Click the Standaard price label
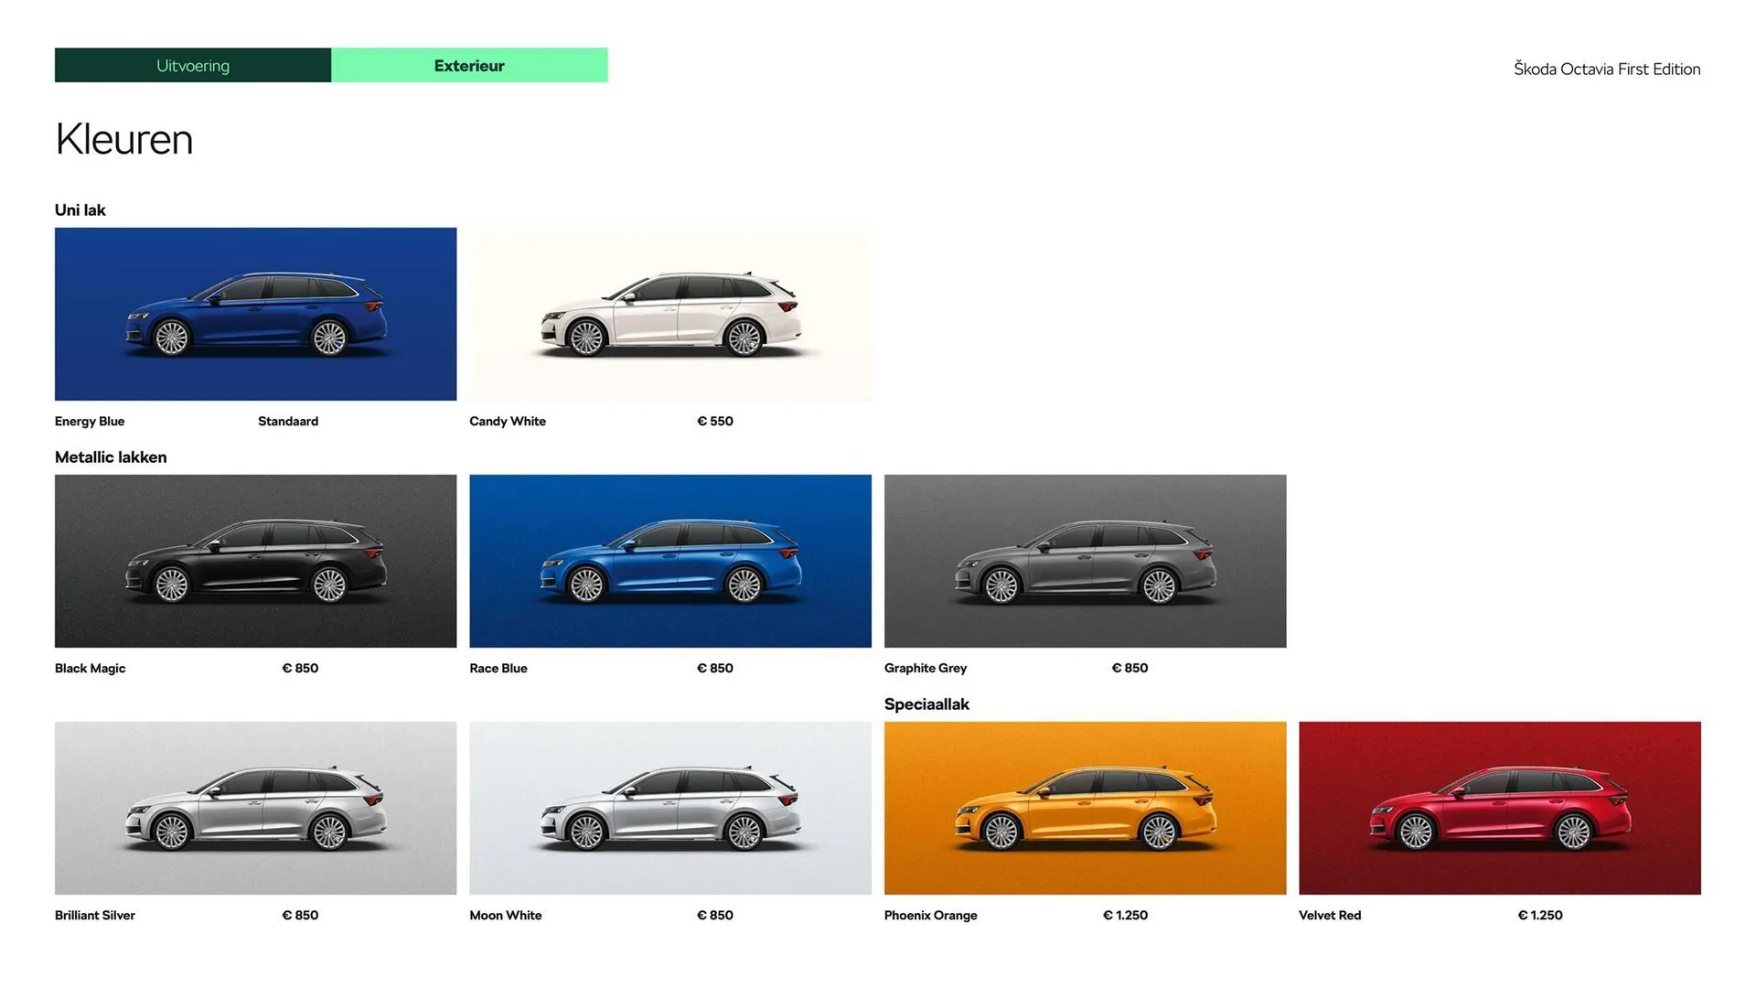 288,421
